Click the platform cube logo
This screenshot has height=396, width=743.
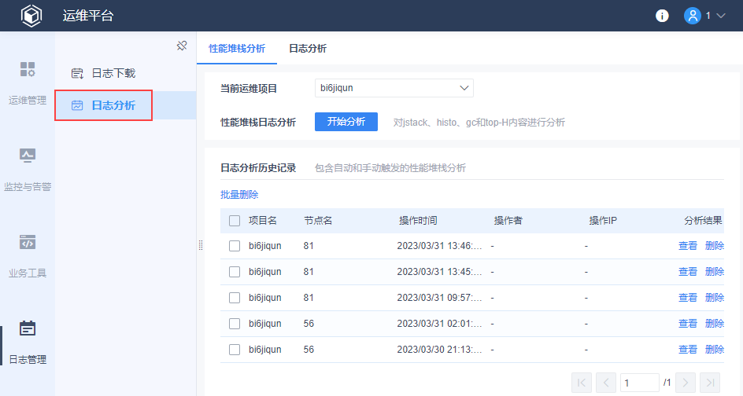[x=31, y=16]
